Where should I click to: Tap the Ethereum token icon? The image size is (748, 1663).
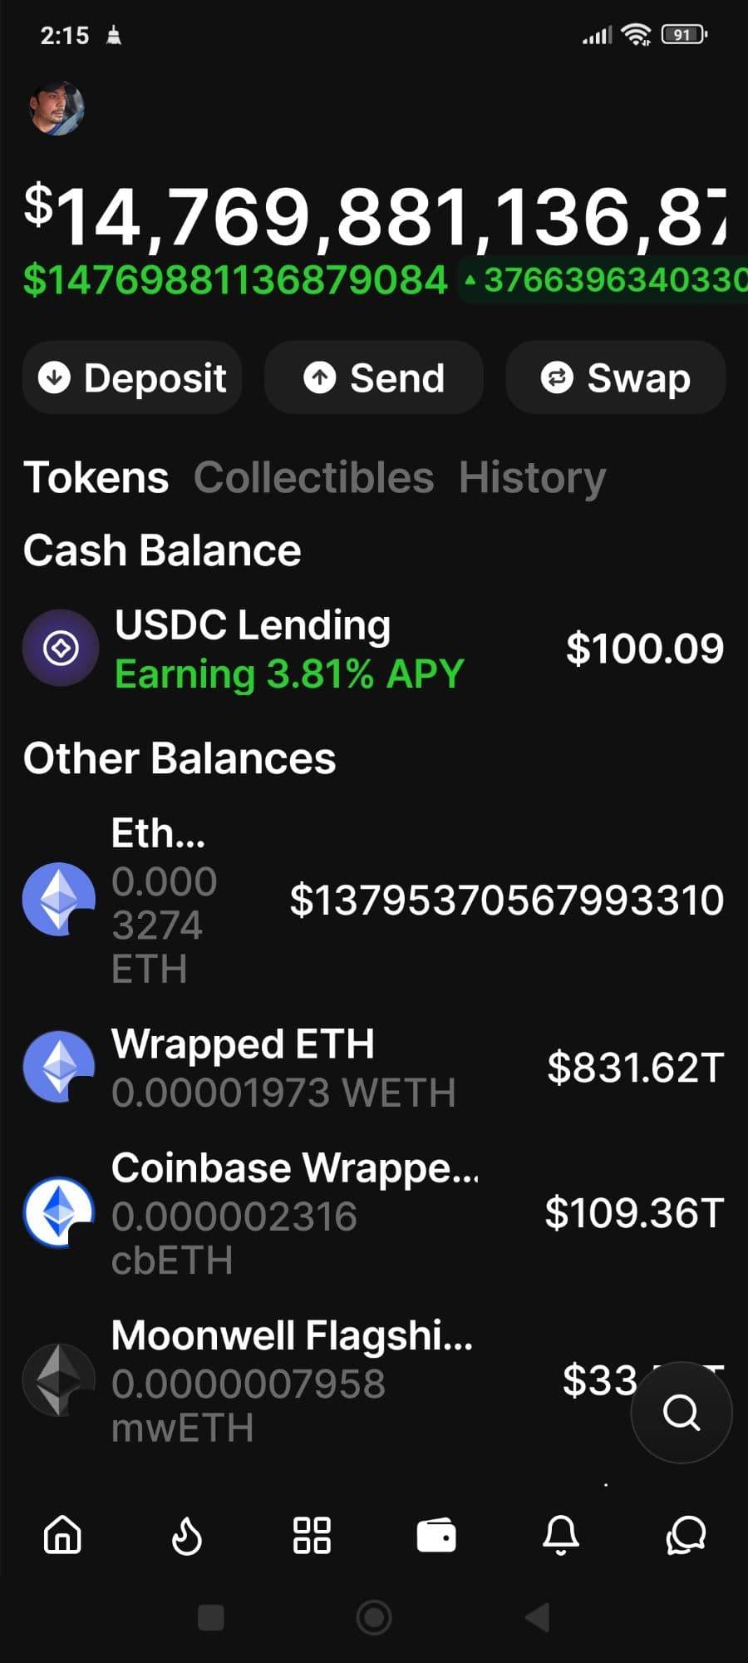pos(59,900)
